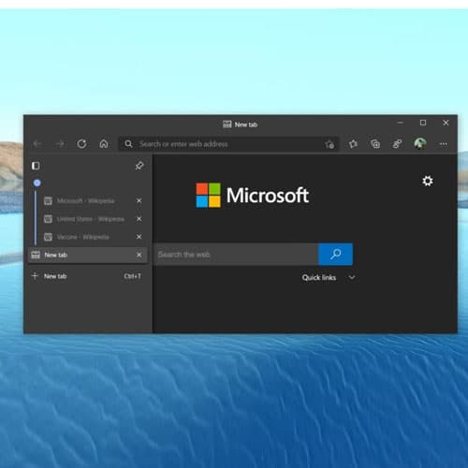Close the United States - Wikipedia tab

point(139,219)
